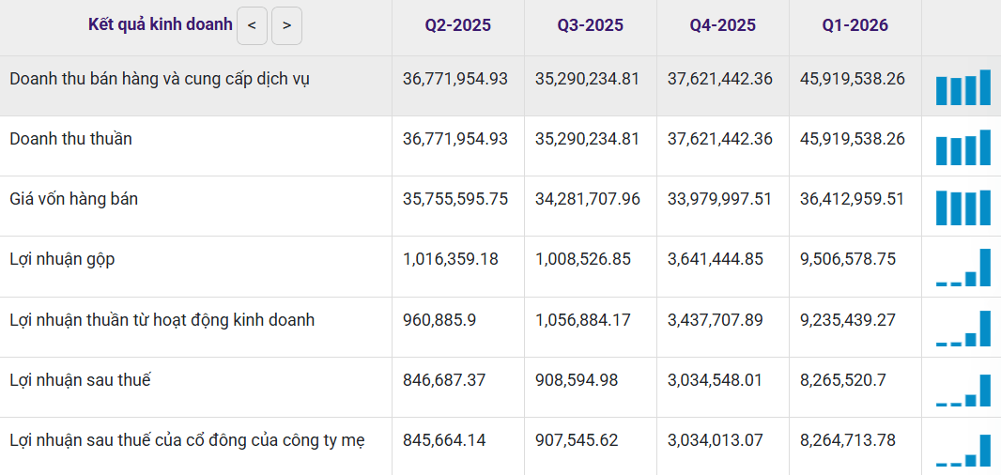Click the previous period arrow button
Image resolution: width=1001 pixels, height=475 pixels.
click(253, 26)
